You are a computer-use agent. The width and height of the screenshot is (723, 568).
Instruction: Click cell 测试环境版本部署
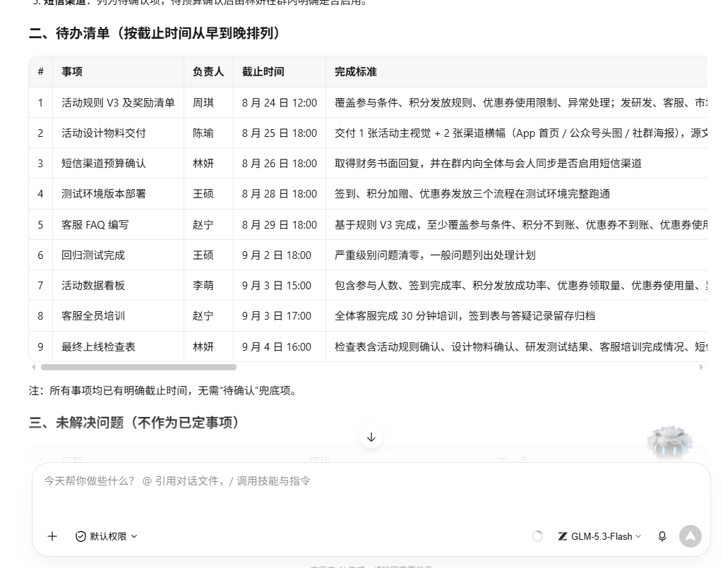(104, 194)
